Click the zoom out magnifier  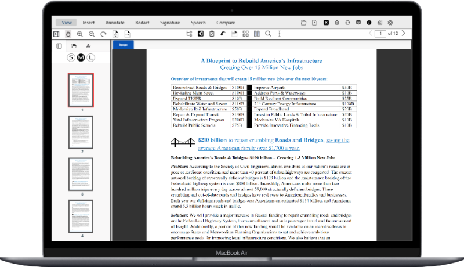coord(92,34)
